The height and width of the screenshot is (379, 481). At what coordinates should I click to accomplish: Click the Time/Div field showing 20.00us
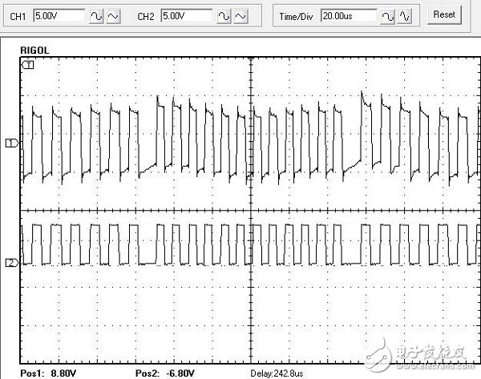346,15
